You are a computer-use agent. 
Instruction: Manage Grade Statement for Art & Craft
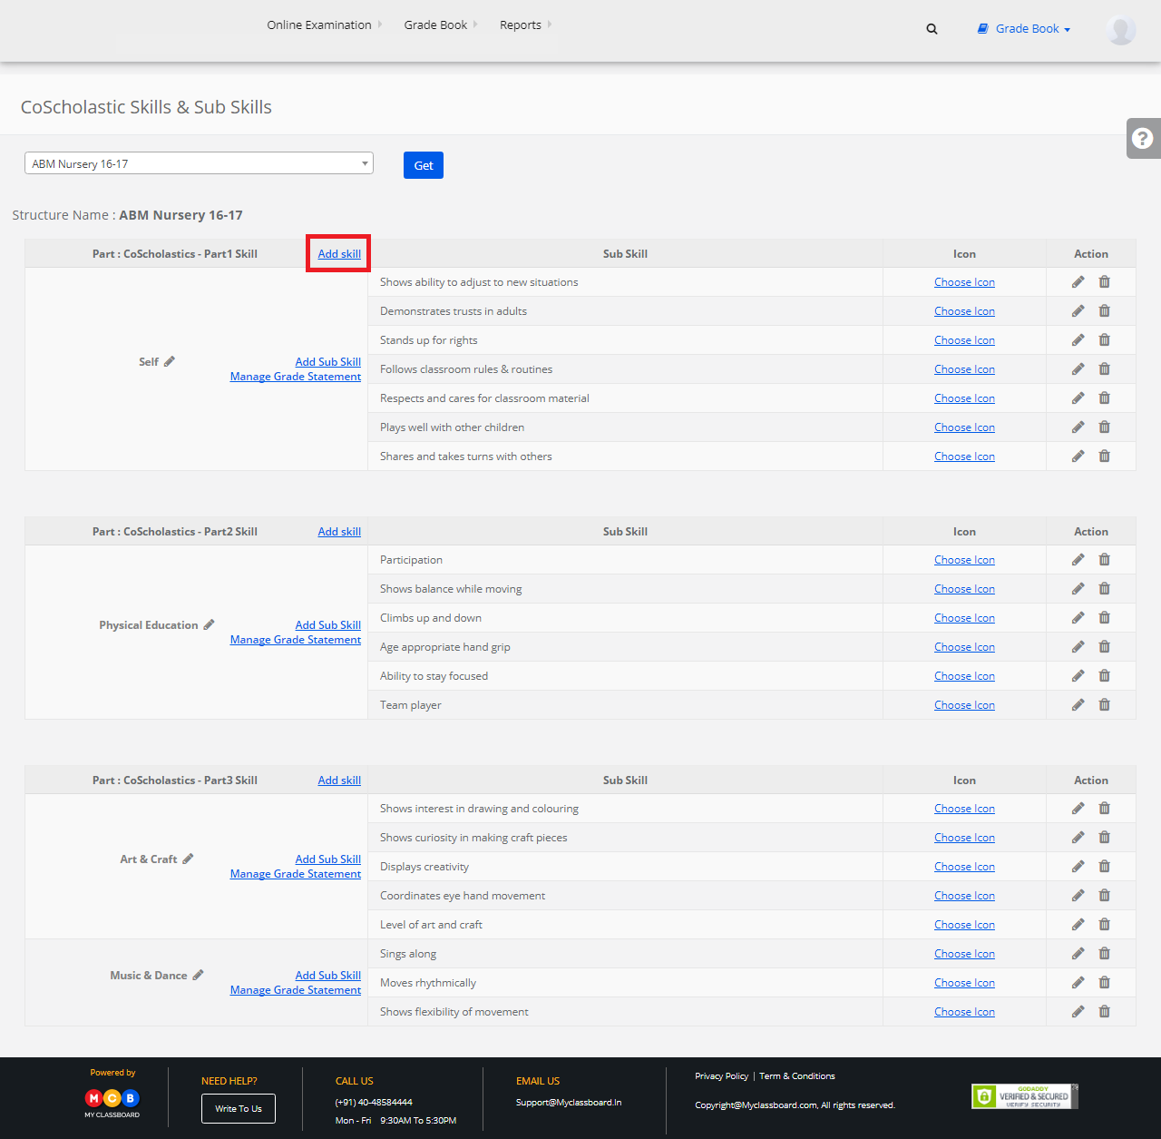pyautogui.click(x=296, y=874)
